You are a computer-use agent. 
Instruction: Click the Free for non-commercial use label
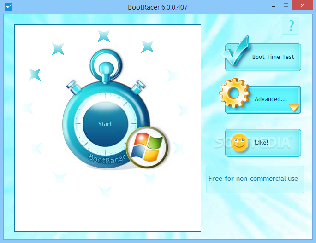point(253,179)
